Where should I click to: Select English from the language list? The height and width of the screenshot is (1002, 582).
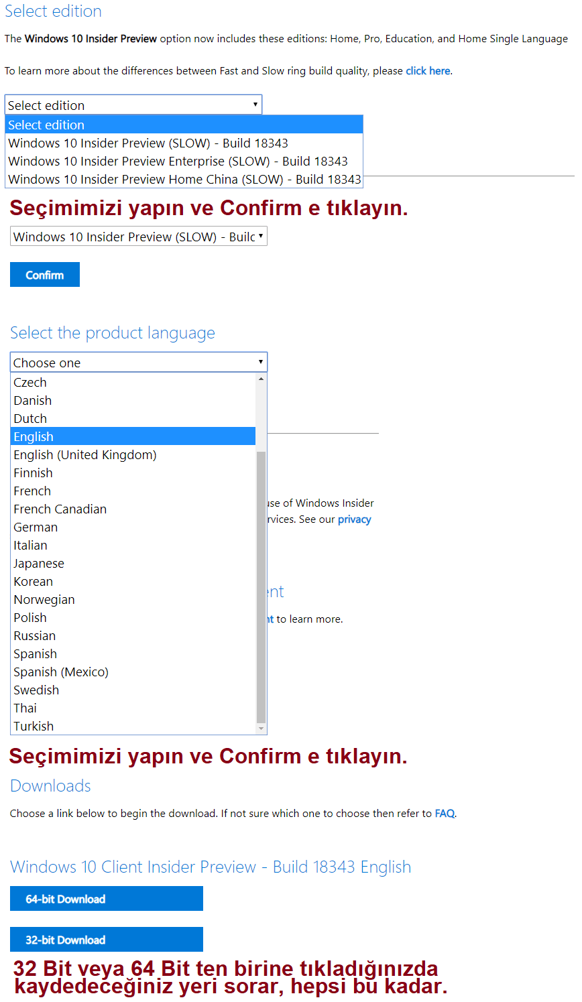point(34,437)
